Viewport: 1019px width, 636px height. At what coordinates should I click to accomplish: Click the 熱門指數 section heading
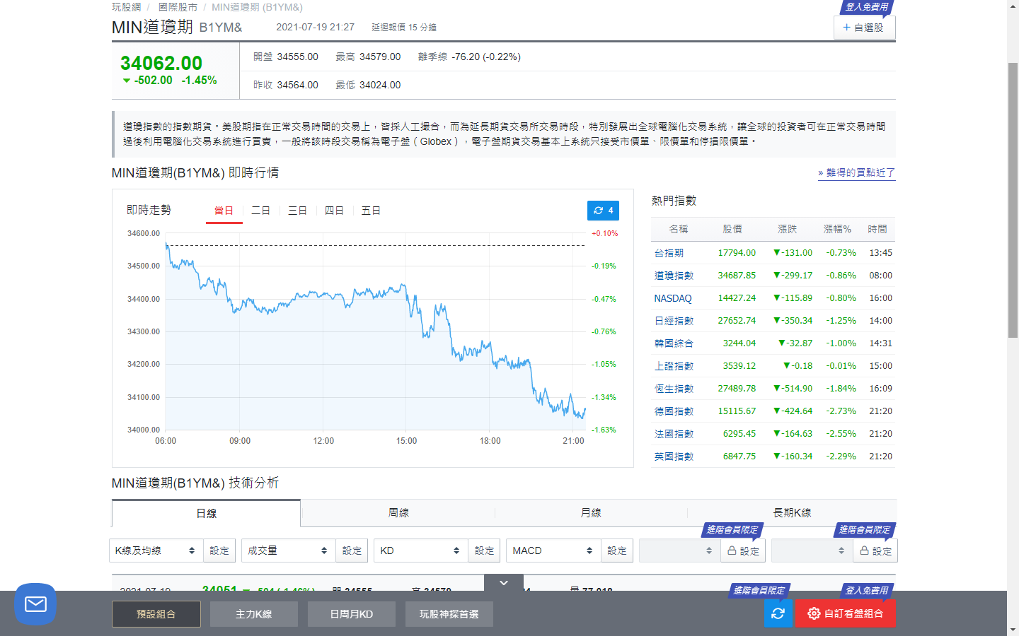tap(674, 201)
